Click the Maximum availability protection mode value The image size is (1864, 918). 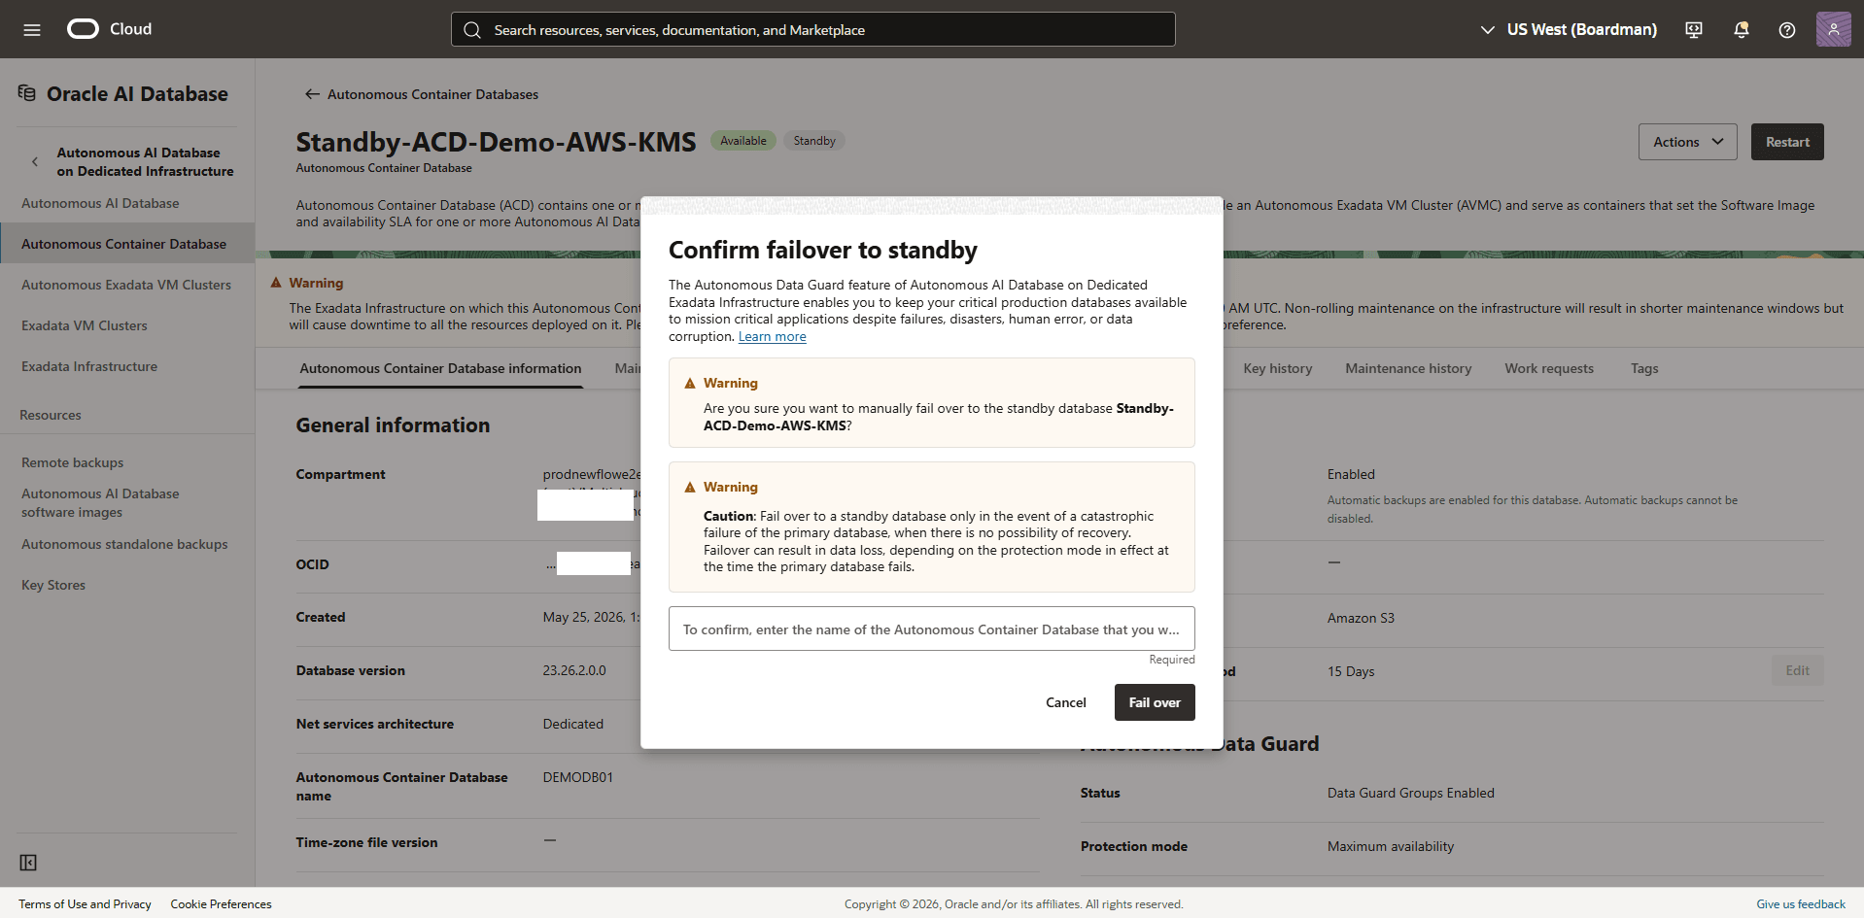point(1391,846)
